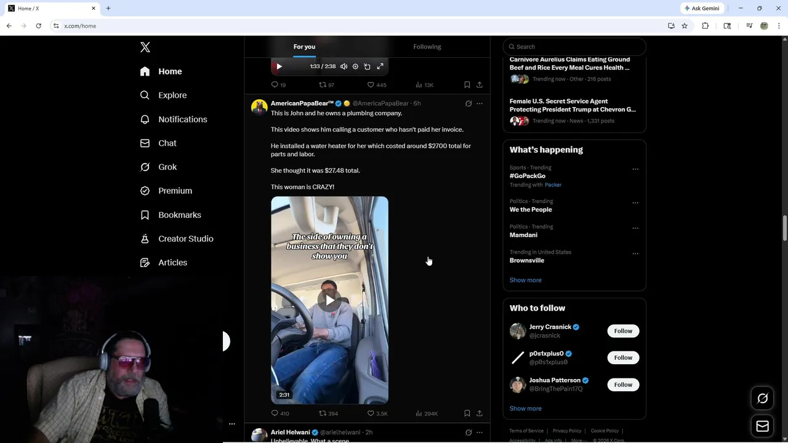
Task: Reply to AmericanPapaBear post with 410 replies
Action: tap(280, 413)
